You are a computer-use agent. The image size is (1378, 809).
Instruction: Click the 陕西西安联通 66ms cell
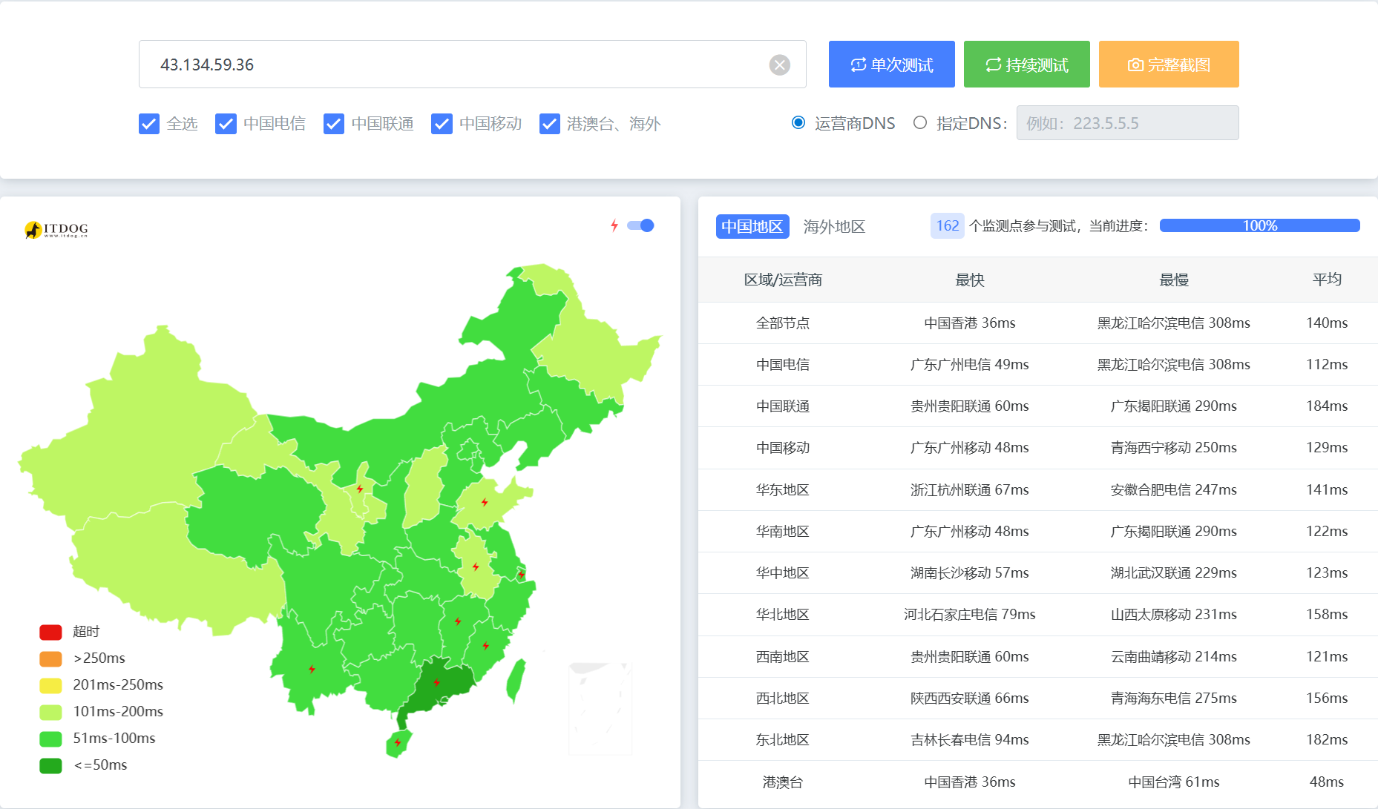pyautogui.click(x=969, y=699)
